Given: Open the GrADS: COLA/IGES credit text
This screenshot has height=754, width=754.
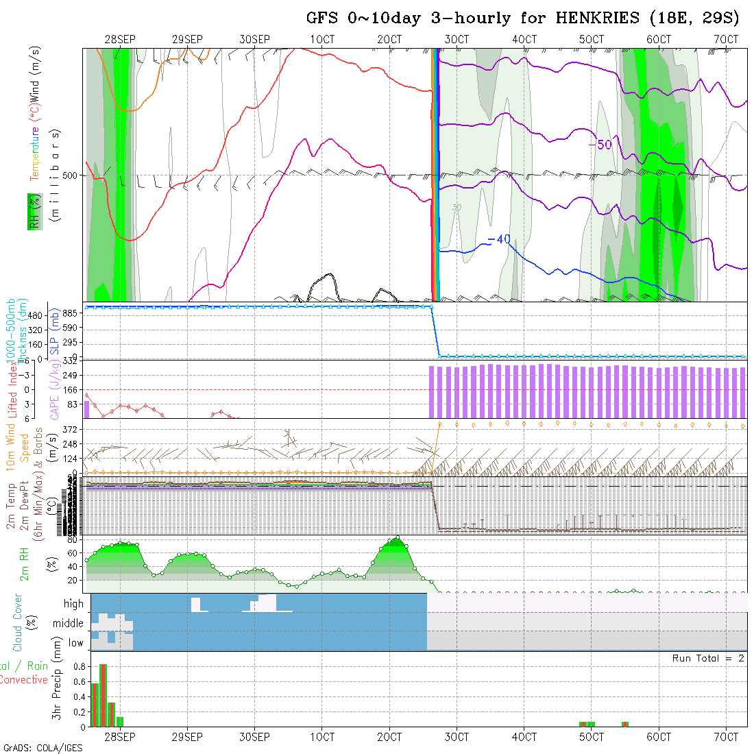Looking at the screenshot, I should point(42,748).
